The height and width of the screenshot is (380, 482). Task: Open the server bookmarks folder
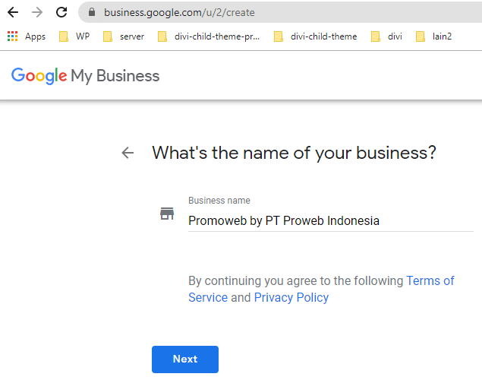[x=124, y=36]
